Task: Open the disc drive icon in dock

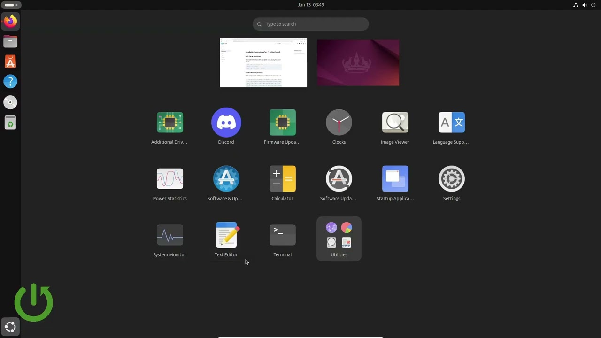Action: (x=10, y=102)
